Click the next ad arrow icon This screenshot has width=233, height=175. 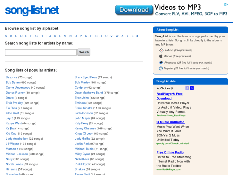click(192, 88)
